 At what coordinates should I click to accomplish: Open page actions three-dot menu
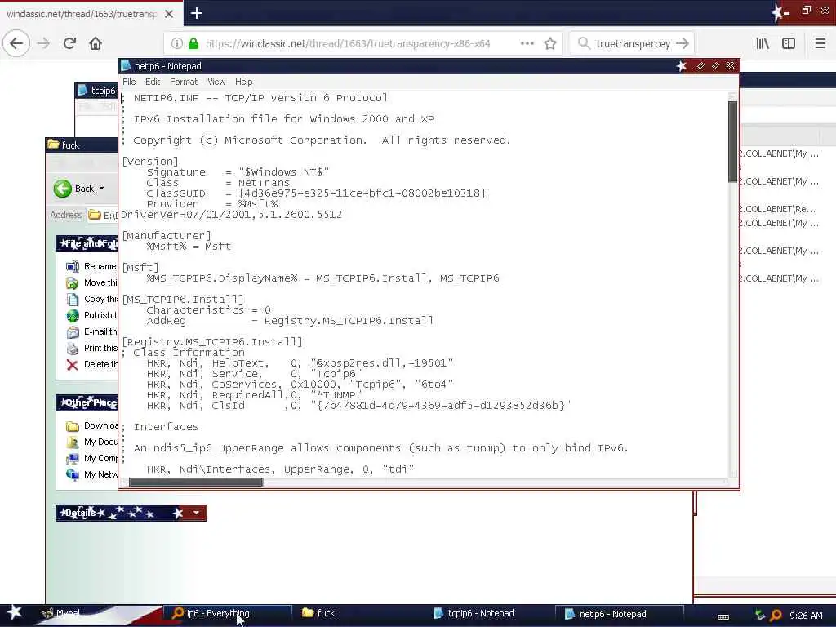tap(527, 44)
